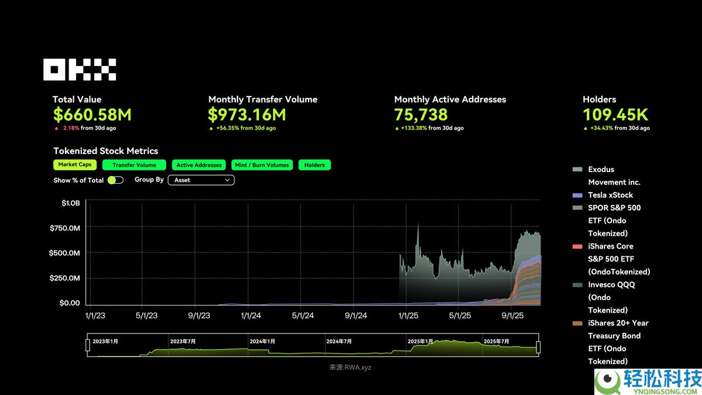The height and width of the screenshot is (395, 702).
Task: Toggle SPDR S&P 500 ETF legend swatch
Action: [577, 208]
